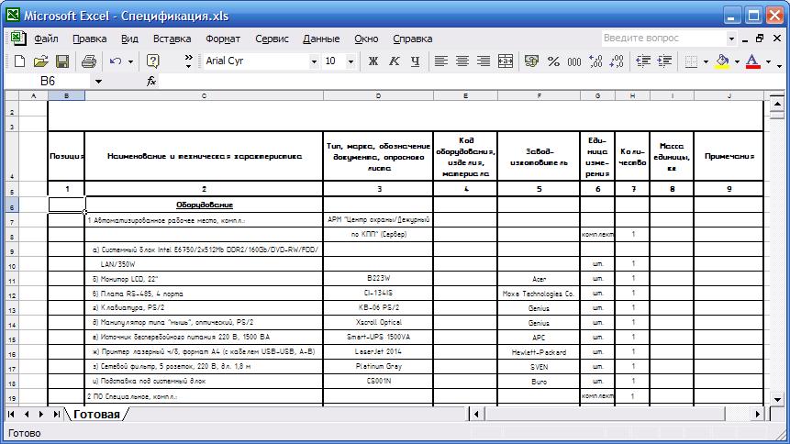Expand the Name Box dropdown arrow
Viewport: 790px width, 444px height.
coord(129,81)
